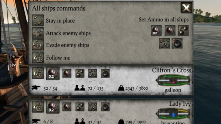The image size is (221, 124).
Task: Select the cannon icon for Attack enemy ships
Action: 38,33
